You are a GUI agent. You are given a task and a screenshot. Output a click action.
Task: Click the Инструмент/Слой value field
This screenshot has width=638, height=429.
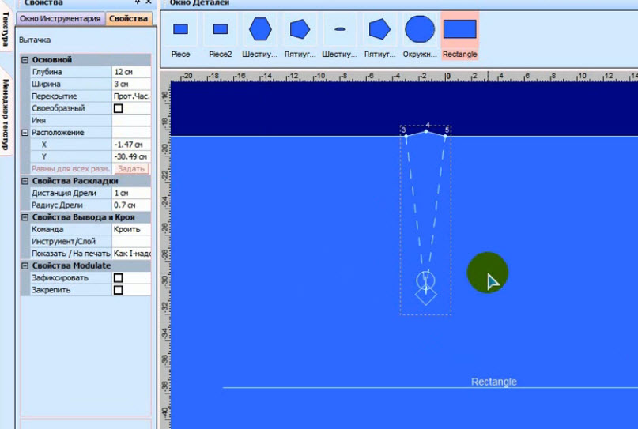pos(131,242)
